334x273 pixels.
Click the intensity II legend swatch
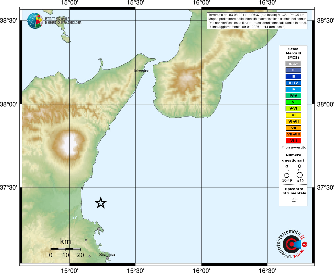coord(293,70)
